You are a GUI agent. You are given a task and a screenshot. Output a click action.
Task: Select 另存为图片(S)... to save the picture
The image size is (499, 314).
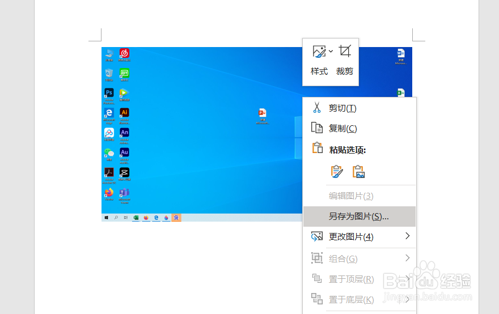point(360,217)
